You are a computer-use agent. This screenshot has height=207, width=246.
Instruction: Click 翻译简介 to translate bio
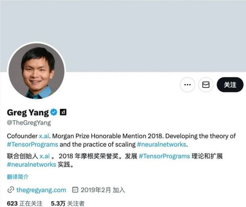(x=18, y=177)
